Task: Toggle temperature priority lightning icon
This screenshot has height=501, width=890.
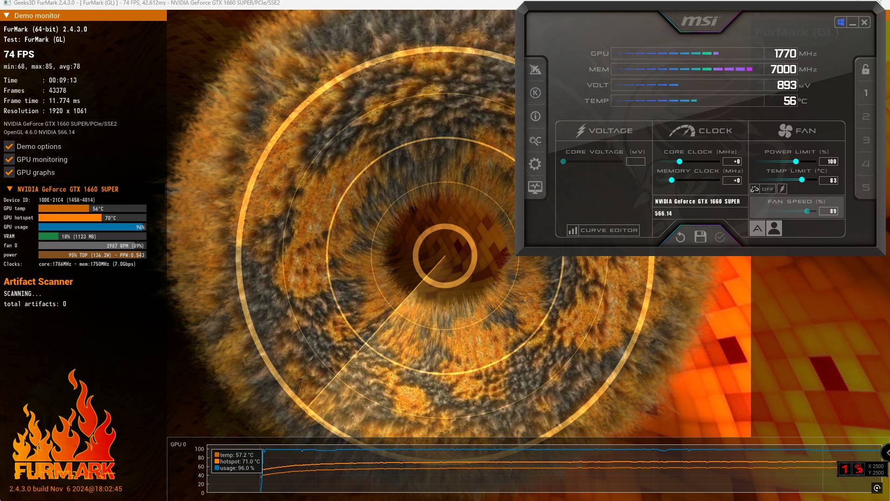Action: point(782,189)
